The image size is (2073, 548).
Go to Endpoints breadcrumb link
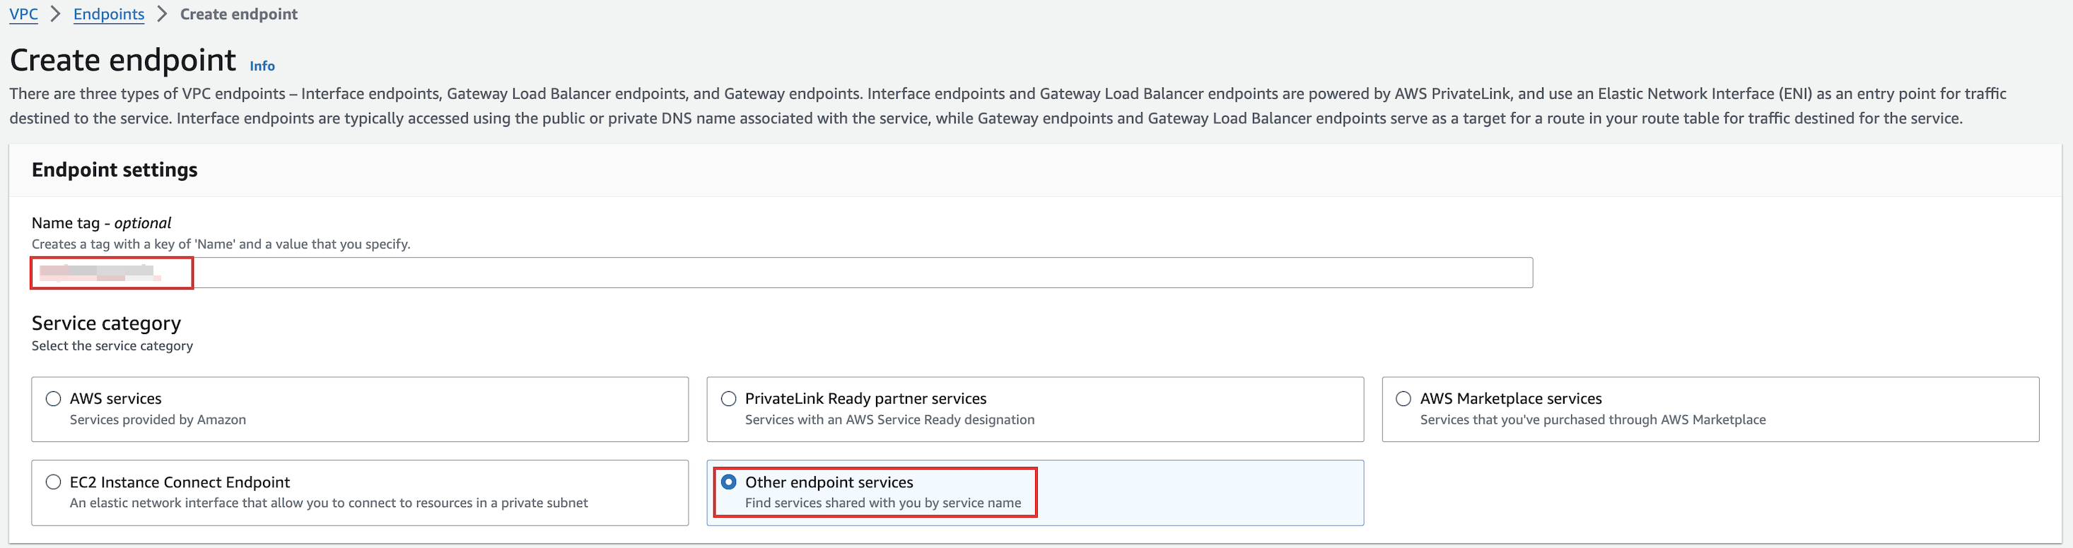[x=109, y=14]
